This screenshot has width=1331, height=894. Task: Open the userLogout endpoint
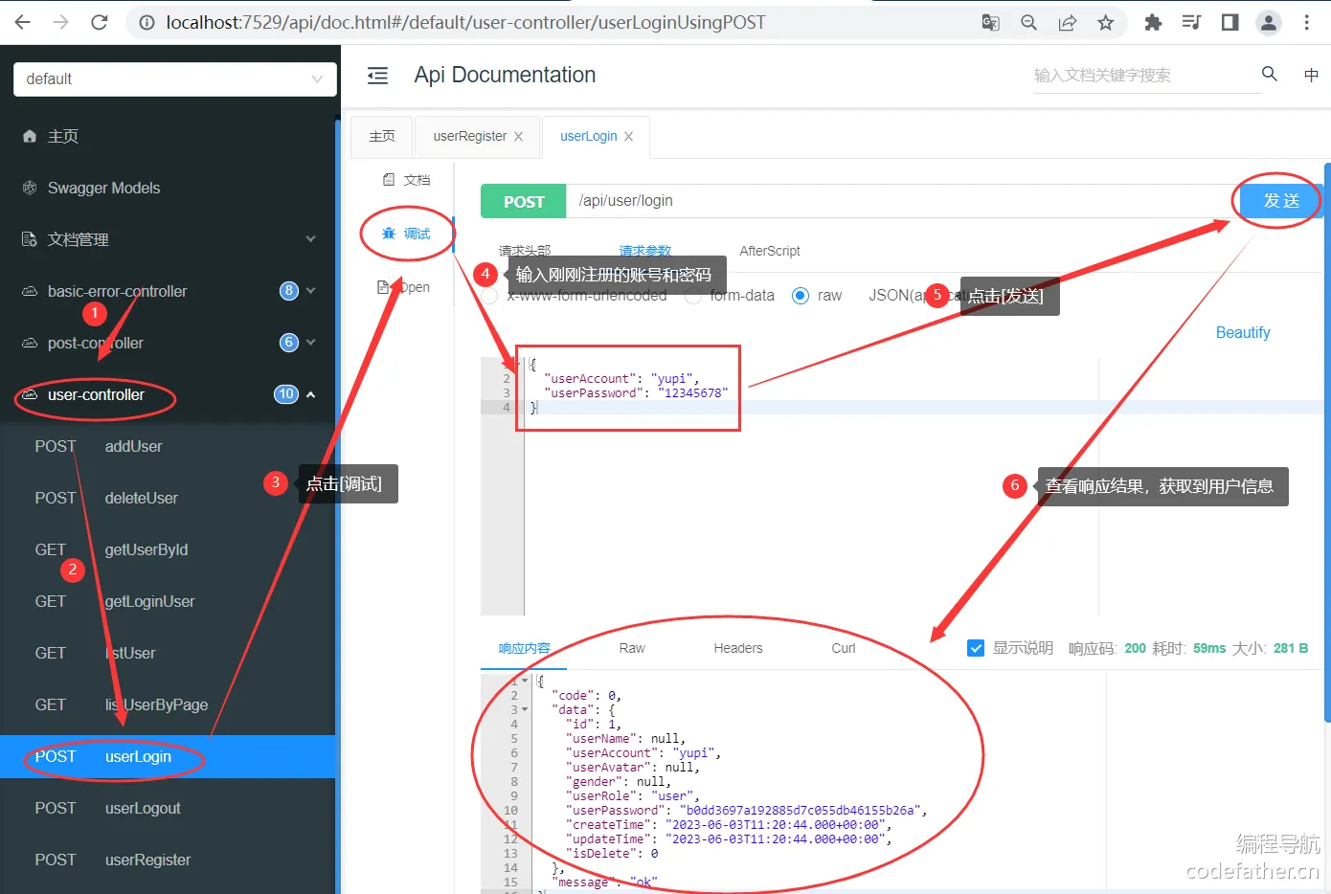(168, 808)
